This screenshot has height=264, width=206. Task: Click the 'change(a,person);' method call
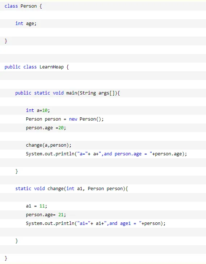[x=49, y=145]
